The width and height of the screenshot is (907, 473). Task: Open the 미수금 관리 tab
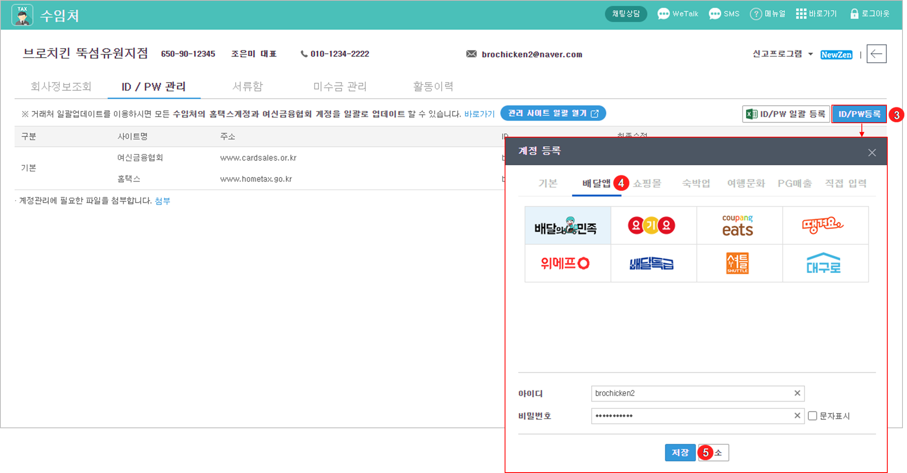340,86
